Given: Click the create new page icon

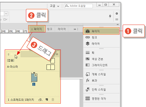Looking at the screenshot, I should (x=47, y=100).
